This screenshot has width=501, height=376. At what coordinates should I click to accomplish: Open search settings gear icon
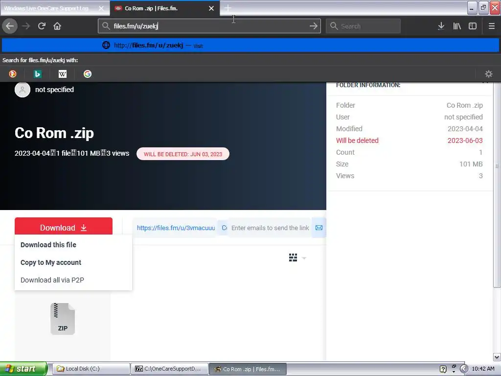489,74
